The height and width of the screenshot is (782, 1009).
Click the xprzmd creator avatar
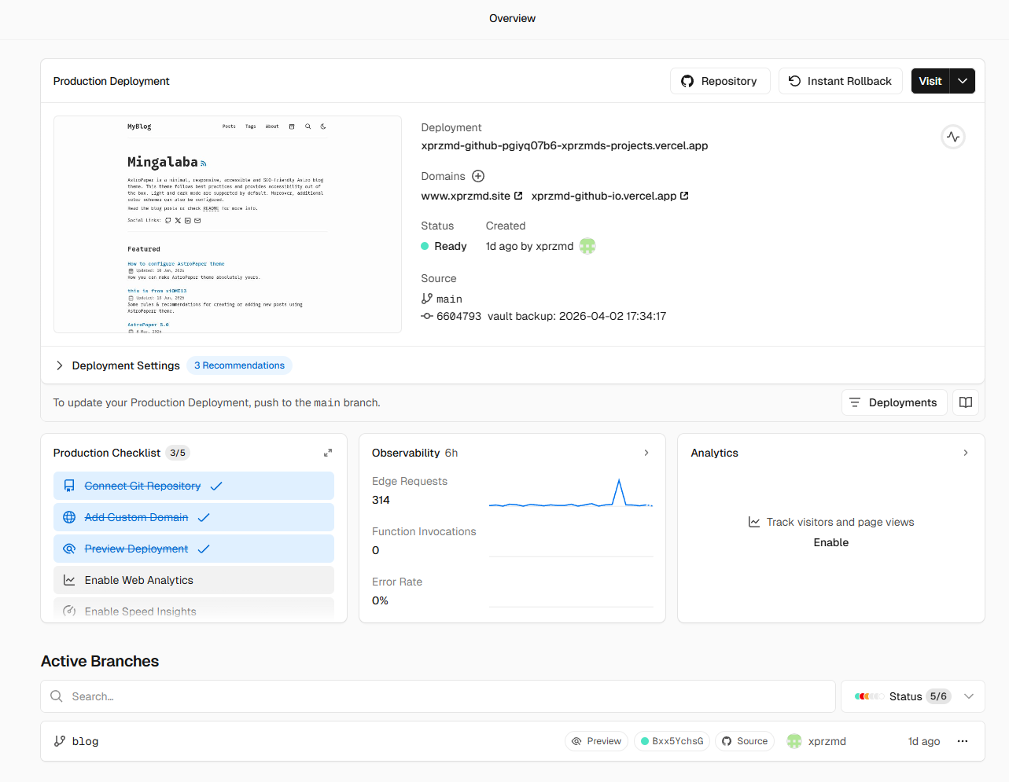coord(587,246)
